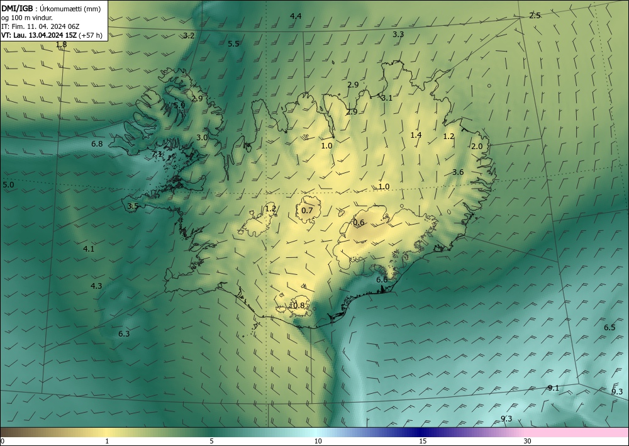Select the "VT: Lau. 13.04.2024 15Z (+57 h)" line

[x=52, y=35]
